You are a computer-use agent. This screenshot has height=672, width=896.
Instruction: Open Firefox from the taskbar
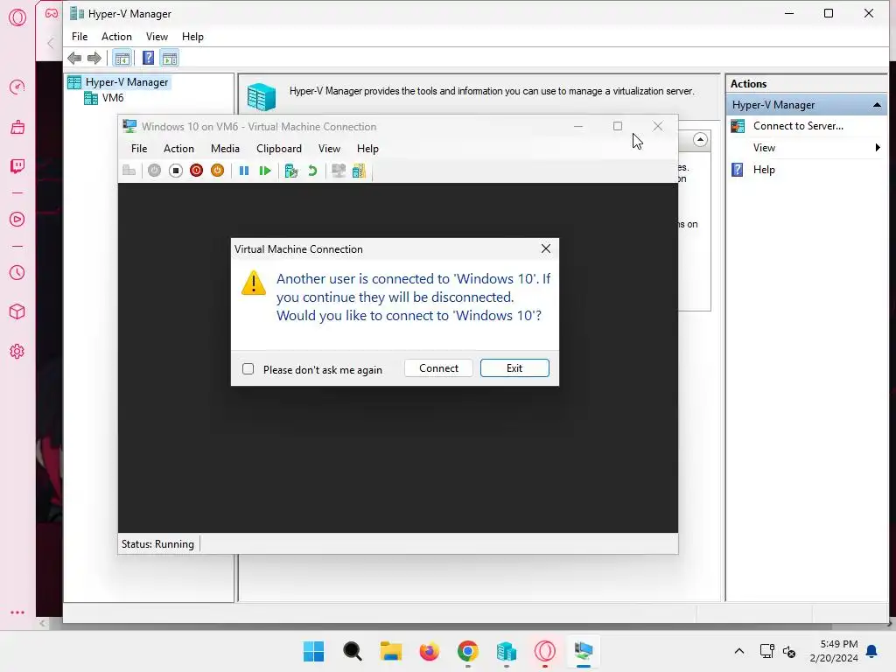429,651
